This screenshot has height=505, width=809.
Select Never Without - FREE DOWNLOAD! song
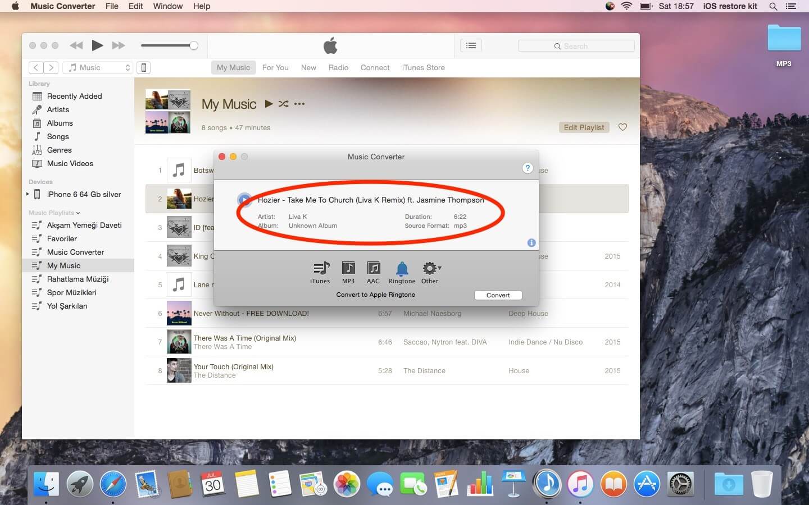coord(387,314)
